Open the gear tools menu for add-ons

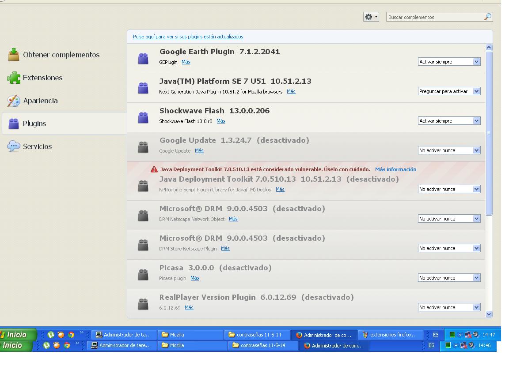click(x=371, y=17)
